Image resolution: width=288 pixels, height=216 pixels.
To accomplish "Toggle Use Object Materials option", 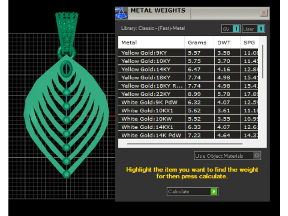I will [x=227, y=155].
